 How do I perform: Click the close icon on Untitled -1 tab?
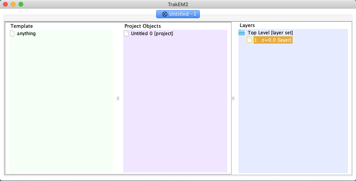[x=165, y=14]
